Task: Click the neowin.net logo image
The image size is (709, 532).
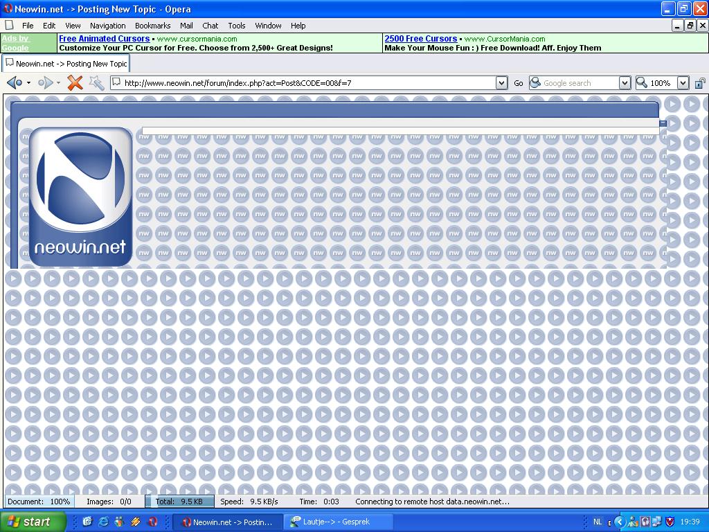Action: [x=80, y=197]
